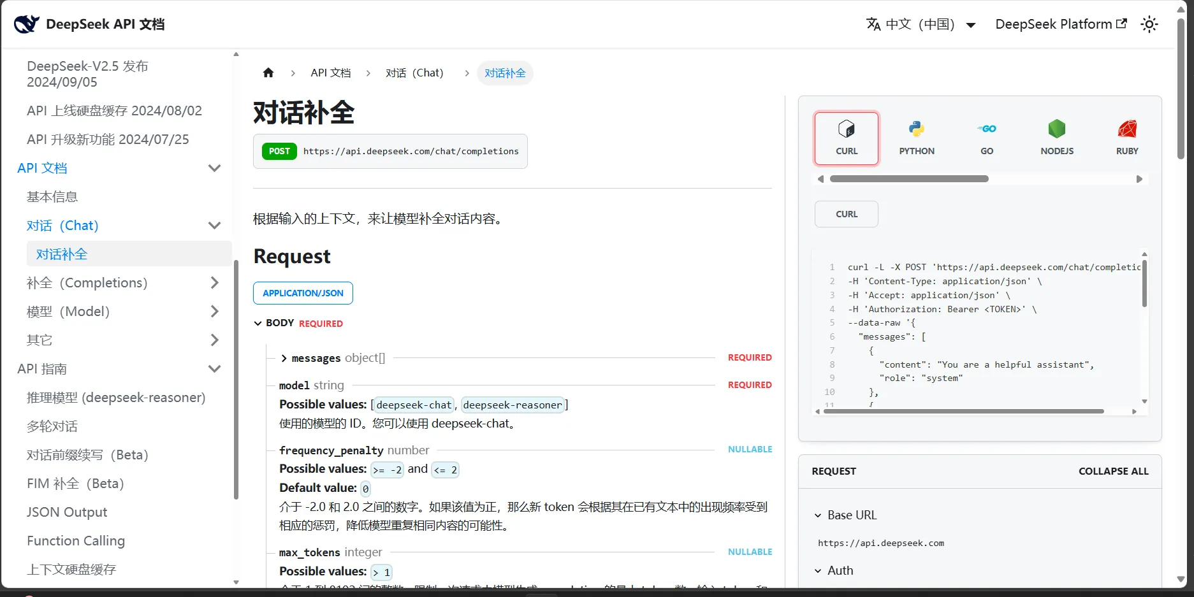Image resolution: width=1194 pixels, height=597 pixels.
Task: Click the Go gopher logo icon
Action: [x=987, y=129]
